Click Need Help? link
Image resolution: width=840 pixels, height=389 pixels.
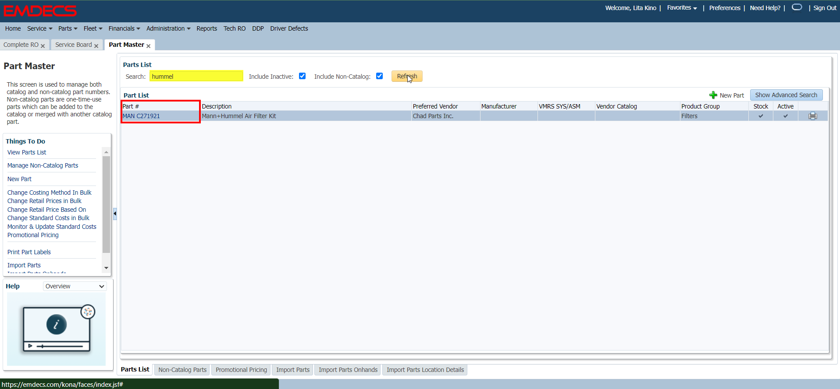point(765,8)
